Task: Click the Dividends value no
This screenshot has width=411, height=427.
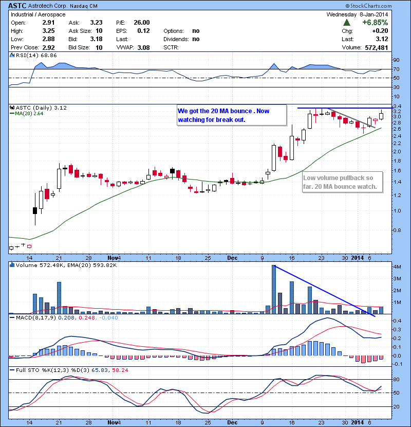Action: click(196, 39)
